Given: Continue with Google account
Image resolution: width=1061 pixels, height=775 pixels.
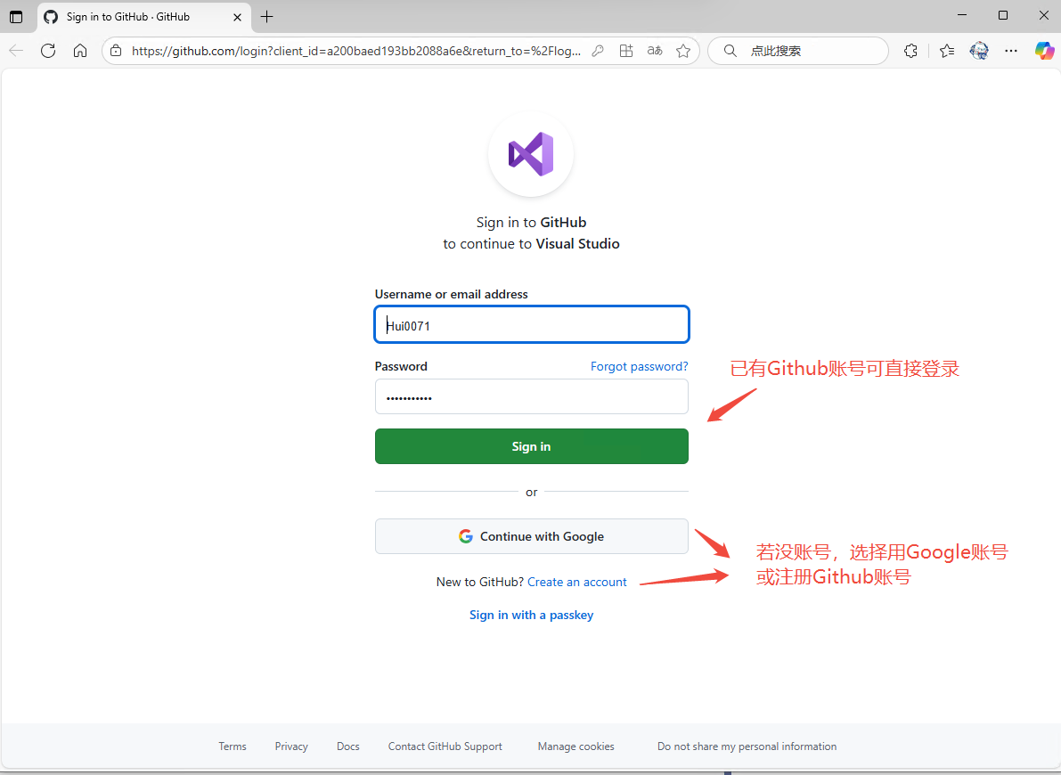Looking at the screenshot, I should pos(531,536).
